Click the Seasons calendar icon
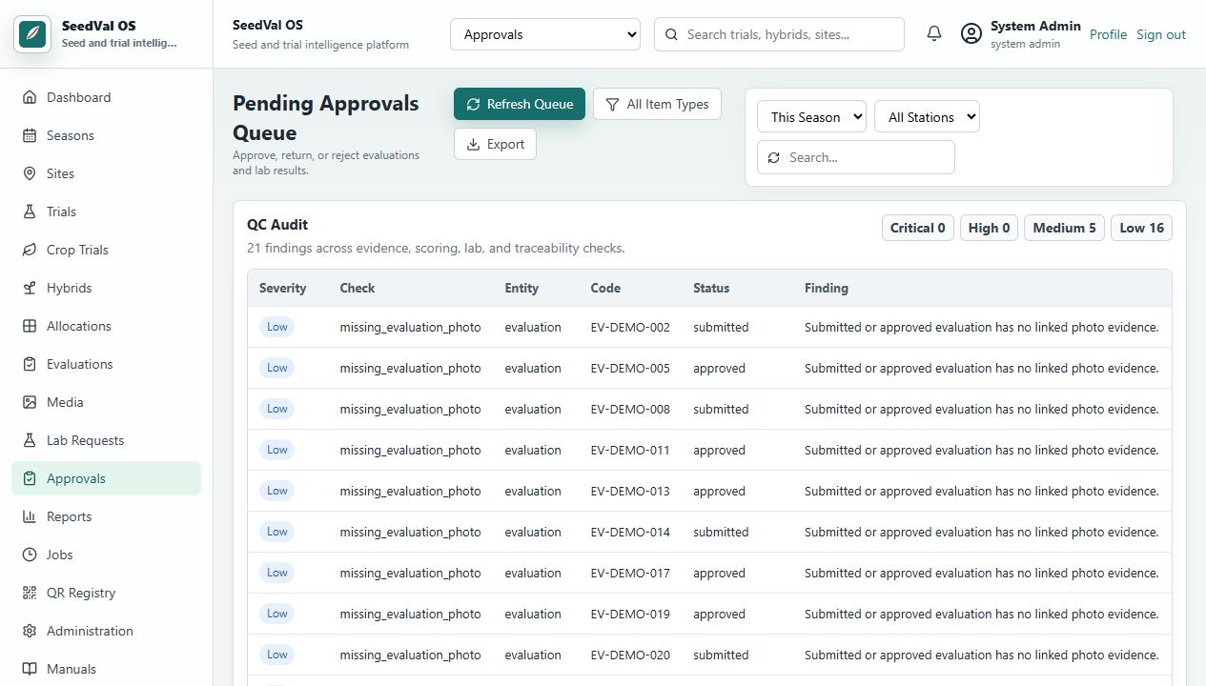This screenshot has width=1206, height=686. click(x=30, y=135)
